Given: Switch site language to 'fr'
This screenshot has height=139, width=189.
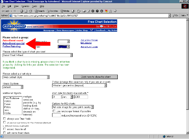Looking at the screenshot, I should 108,26.
